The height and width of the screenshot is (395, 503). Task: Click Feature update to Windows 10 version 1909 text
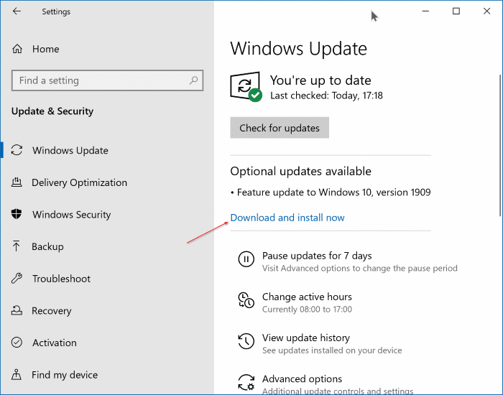[x=333, y=192]
